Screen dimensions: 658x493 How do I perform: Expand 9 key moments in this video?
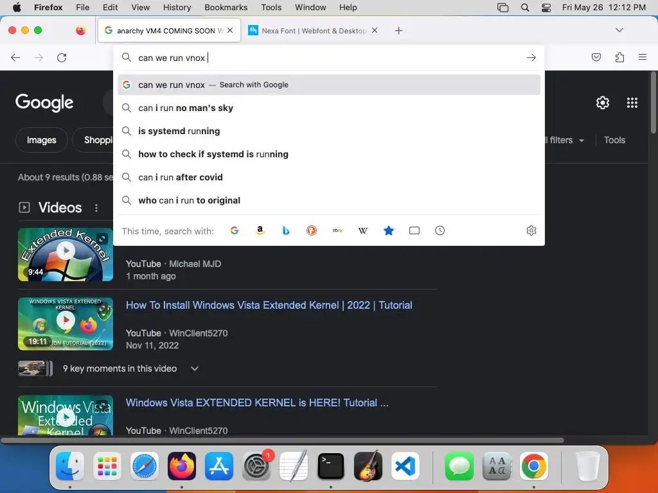coord(194,368)
